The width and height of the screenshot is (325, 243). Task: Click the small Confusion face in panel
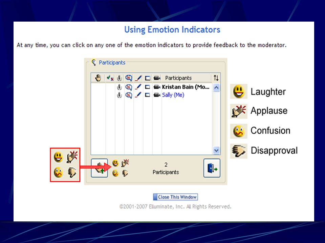115,173
